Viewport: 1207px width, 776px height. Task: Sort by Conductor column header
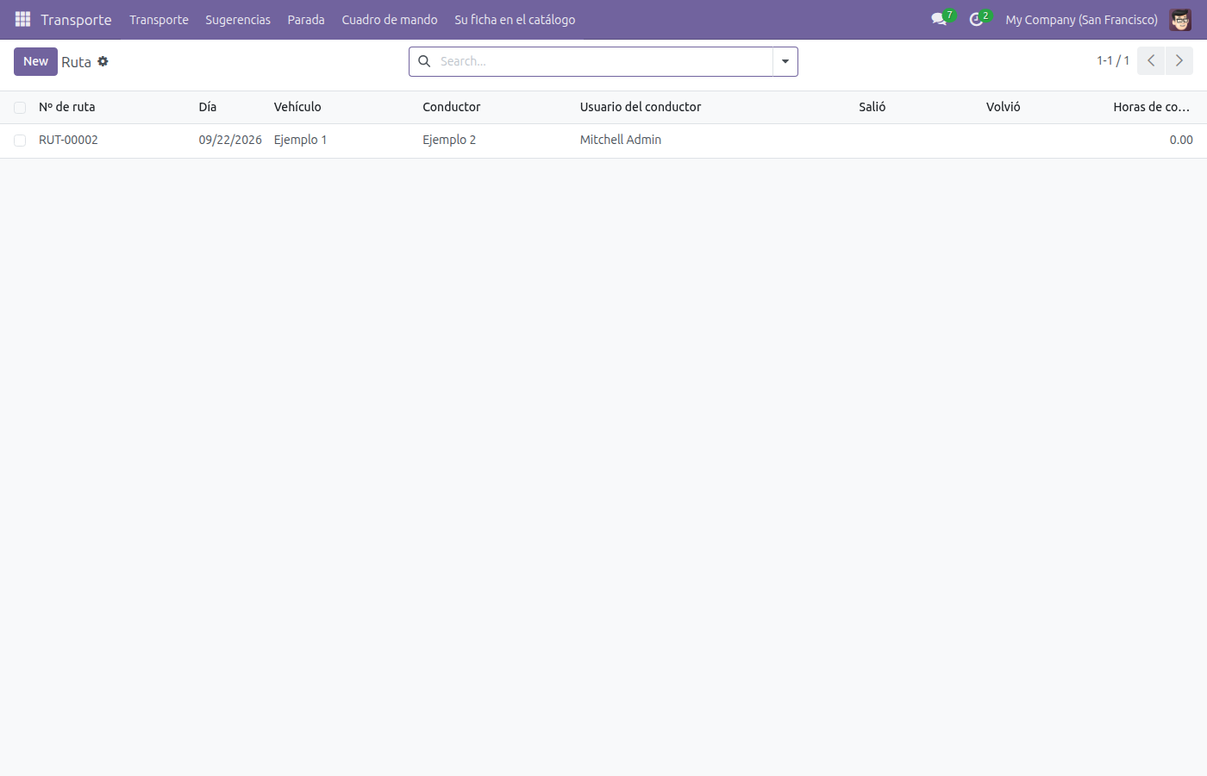click(452, 107)
